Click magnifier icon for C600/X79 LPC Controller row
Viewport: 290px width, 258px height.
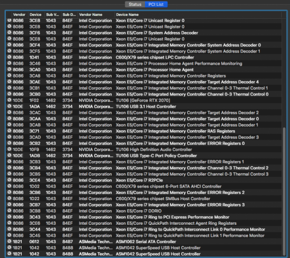click(x=9, y=57)
